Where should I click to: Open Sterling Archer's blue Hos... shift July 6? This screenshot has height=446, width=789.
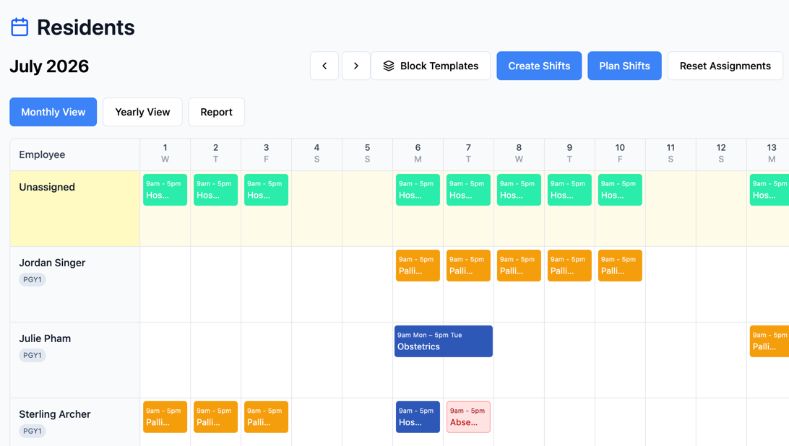418,417
